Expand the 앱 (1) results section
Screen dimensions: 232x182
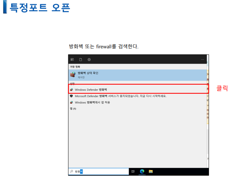[x=73, y=108]
